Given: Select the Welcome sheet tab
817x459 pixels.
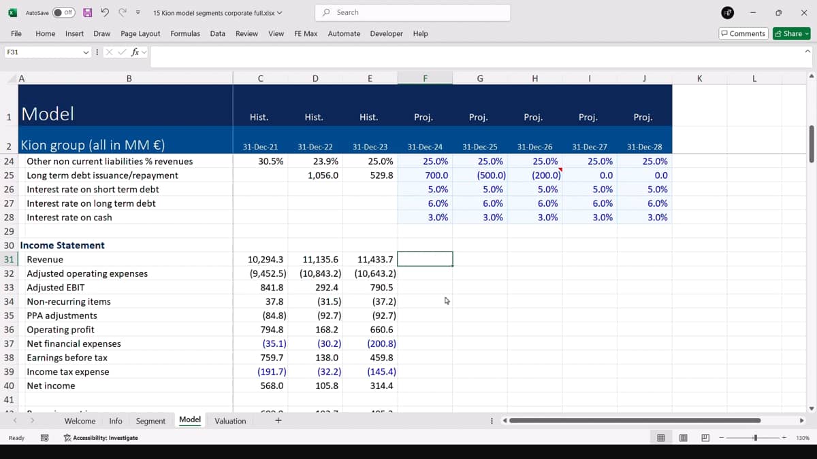Looking at the screenshot, I should click(x=80, y=421).
